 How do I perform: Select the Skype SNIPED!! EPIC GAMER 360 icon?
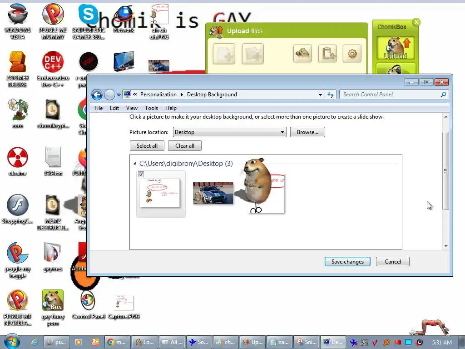(x=89, y=22)
